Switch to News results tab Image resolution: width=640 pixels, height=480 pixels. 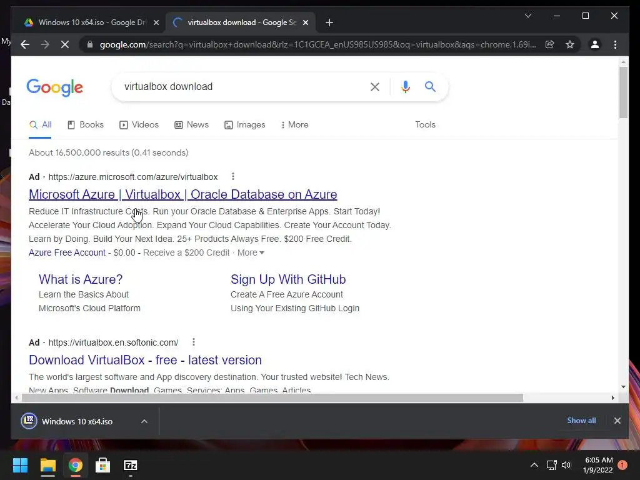pyautogui.click(x=191, y=125)
